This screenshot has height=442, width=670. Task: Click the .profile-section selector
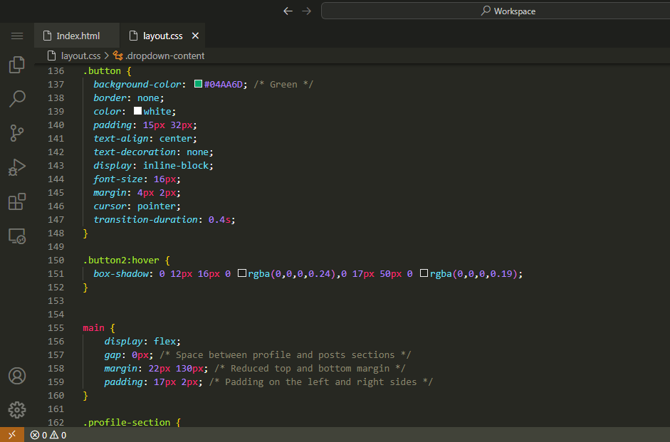pos(127,422)
